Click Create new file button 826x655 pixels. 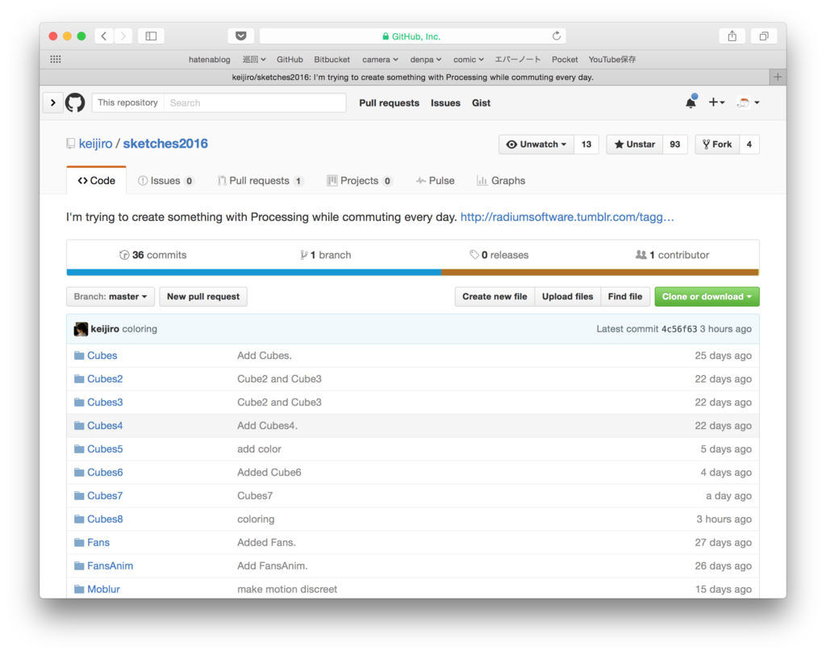click(x=494, y=297)
